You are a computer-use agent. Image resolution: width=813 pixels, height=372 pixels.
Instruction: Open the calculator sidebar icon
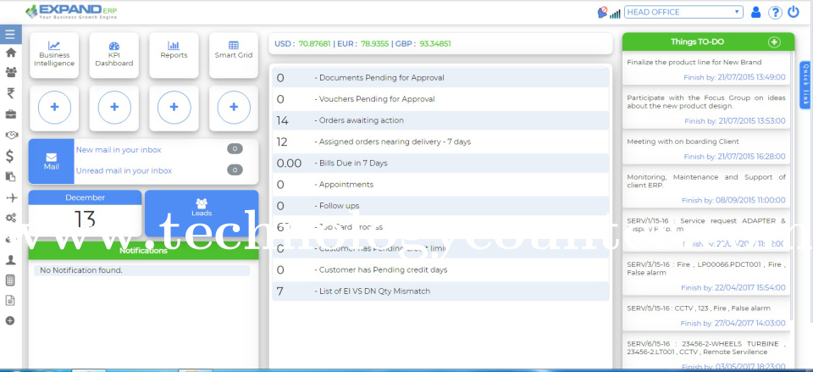point(10,280)
